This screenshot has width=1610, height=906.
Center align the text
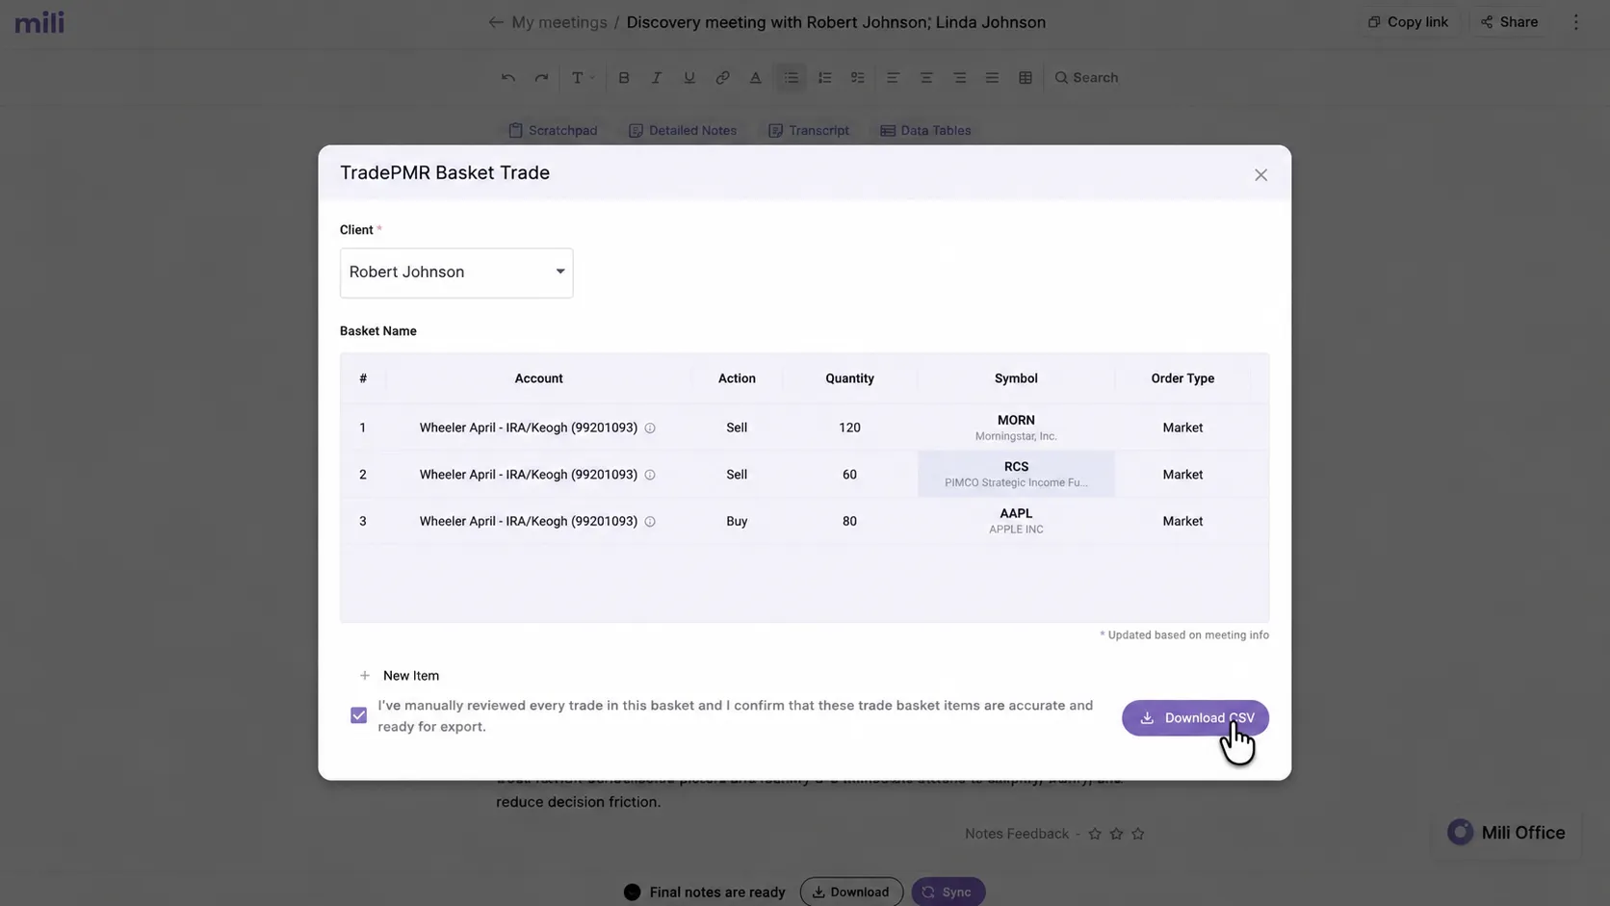(x=926, y=78)
